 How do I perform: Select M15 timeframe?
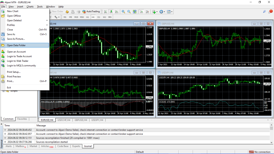(76, 17)
